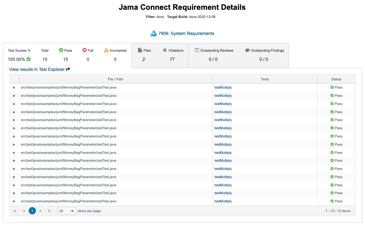This screenshot has height=226, width=365.
Task: Click the red Fail icon in summary
Action: point(84,50)
